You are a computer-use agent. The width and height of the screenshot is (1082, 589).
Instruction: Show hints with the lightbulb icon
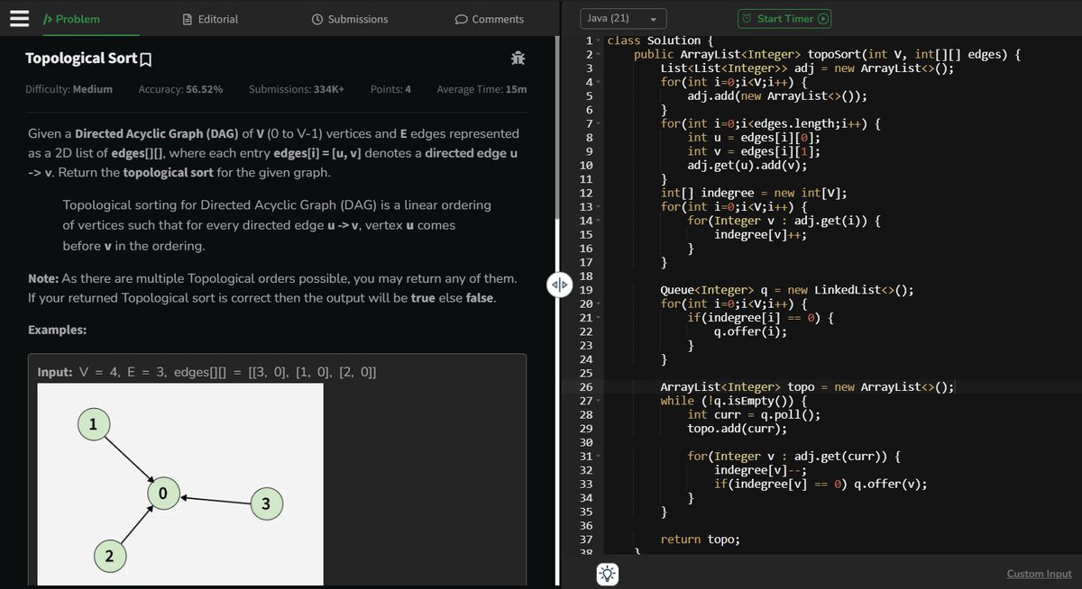tap(608, 573)
